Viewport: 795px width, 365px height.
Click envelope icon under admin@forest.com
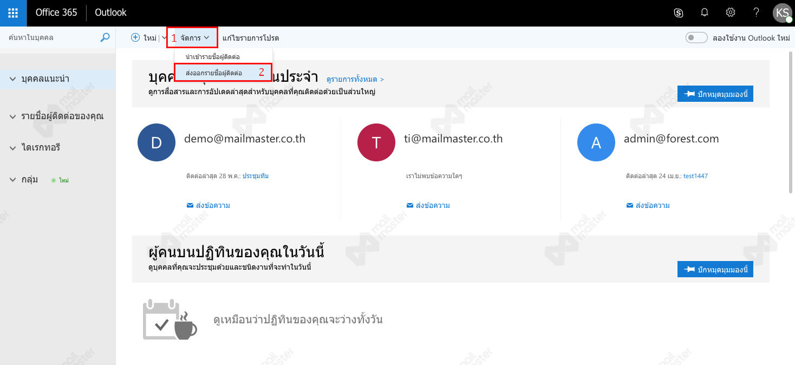point(630,205)
